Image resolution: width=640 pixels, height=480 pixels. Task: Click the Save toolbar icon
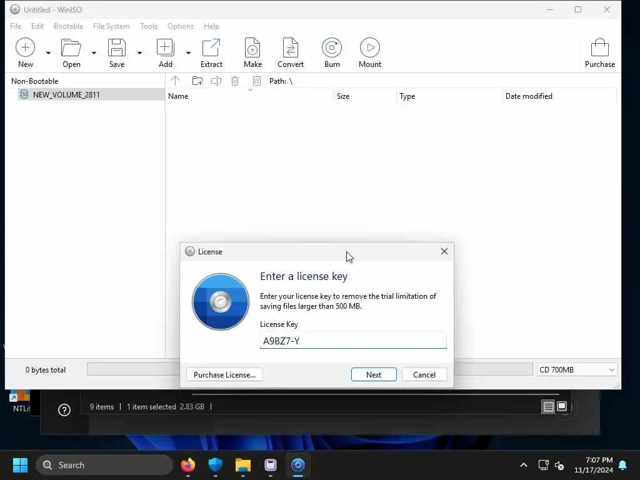click(x=117, y=47)
